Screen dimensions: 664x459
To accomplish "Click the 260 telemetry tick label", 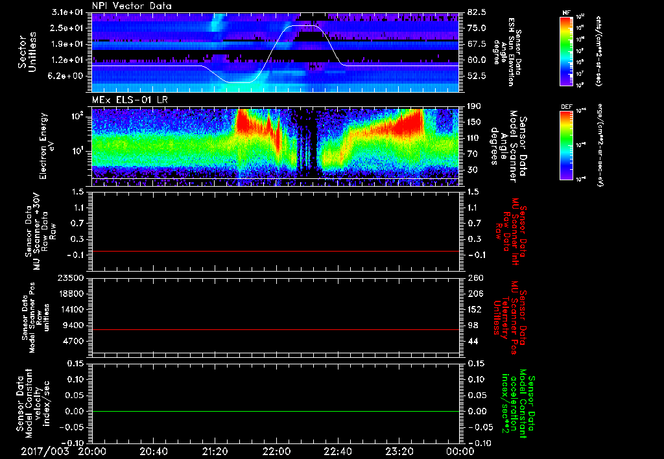I will 475,277.
